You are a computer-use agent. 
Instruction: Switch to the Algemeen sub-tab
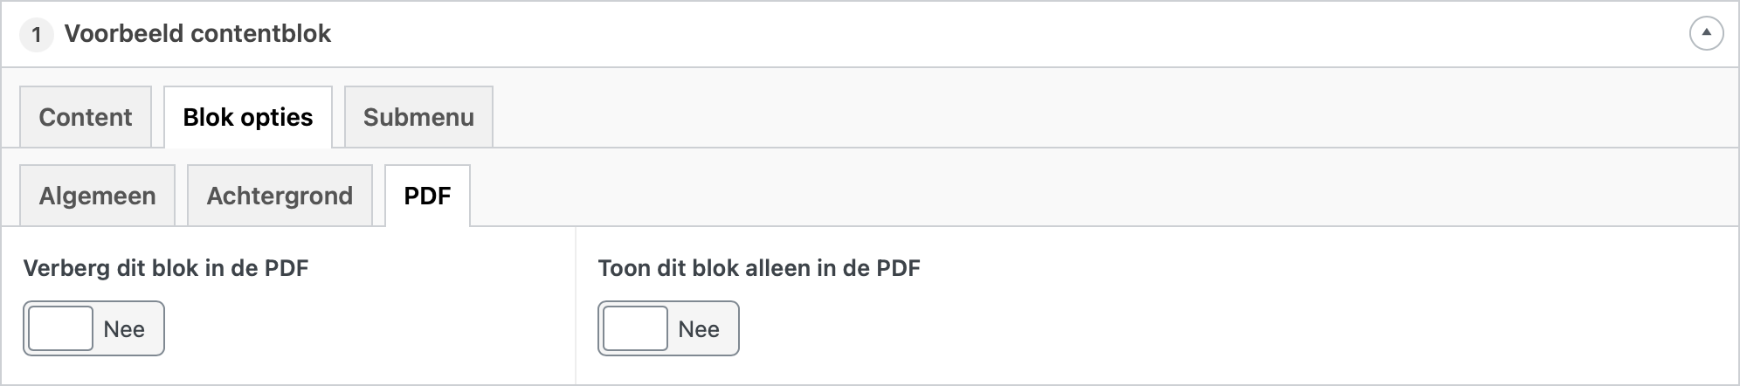click(x=97, y=196)
